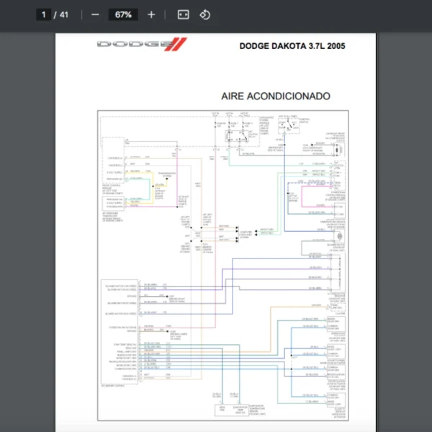The height and width of the screenshot is (432, 432).
Task: Click the computer data lines system label
Action: point(246,232)
